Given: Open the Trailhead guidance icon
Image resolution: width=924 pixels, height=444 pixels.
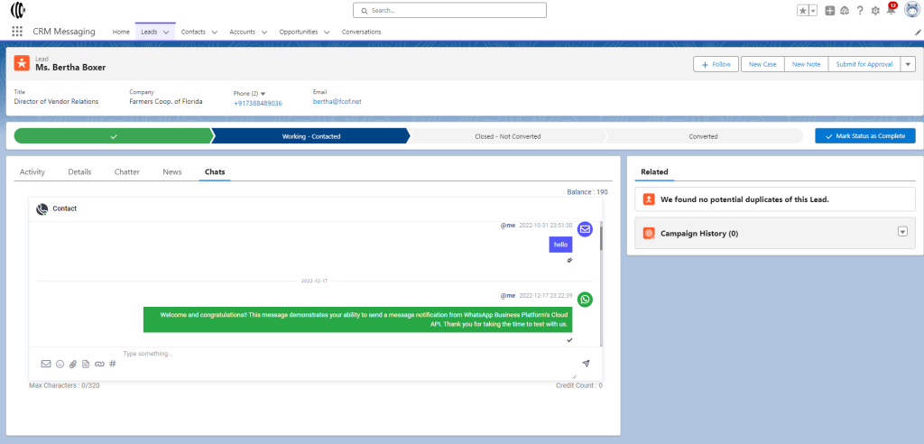Looking at the screenshot, I should (845, 11).
